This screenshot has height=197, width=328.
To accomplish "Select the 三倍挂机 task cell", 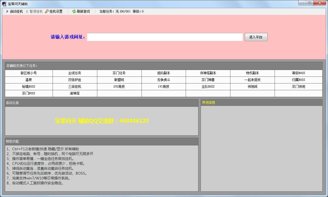I will tap(75, 87).
